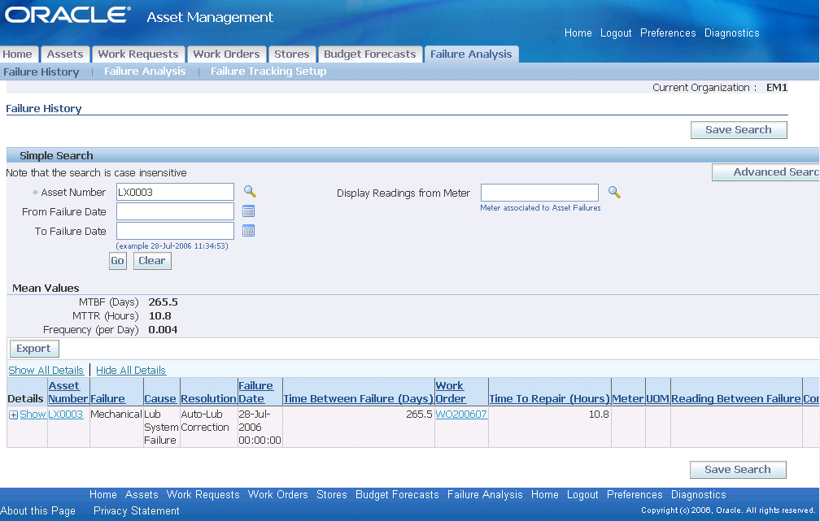
Task: Open Asset Number search magnifier icon
Action: point(250,191)
